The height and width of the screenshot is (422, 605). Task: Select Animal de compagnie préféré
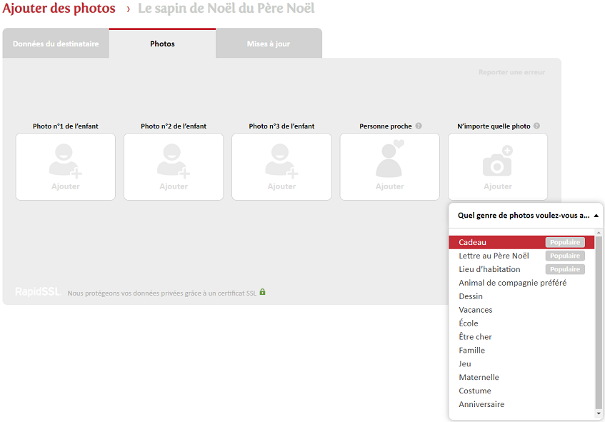click(x=521, y=283)
